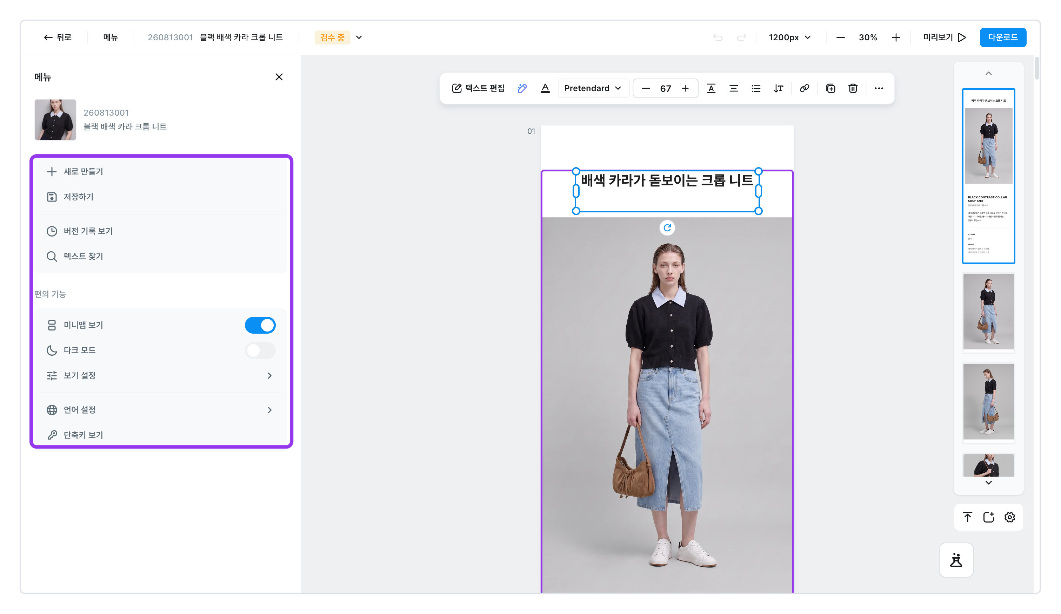Screen dimensions: 1061x614
Task: Open the floating assistant figure button
Action: [956, 560]
